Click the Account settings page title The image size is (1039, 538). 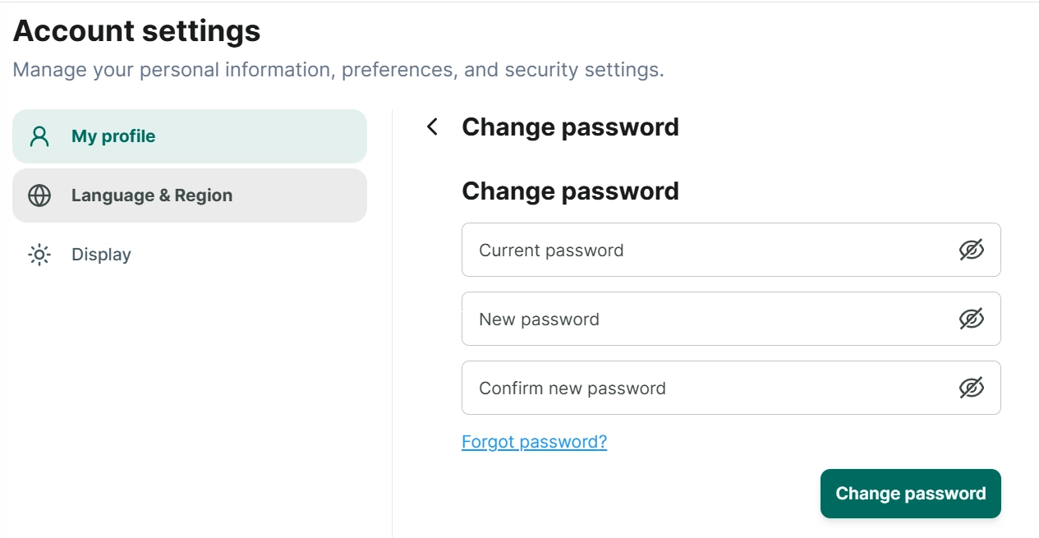(x=136, y=31)
